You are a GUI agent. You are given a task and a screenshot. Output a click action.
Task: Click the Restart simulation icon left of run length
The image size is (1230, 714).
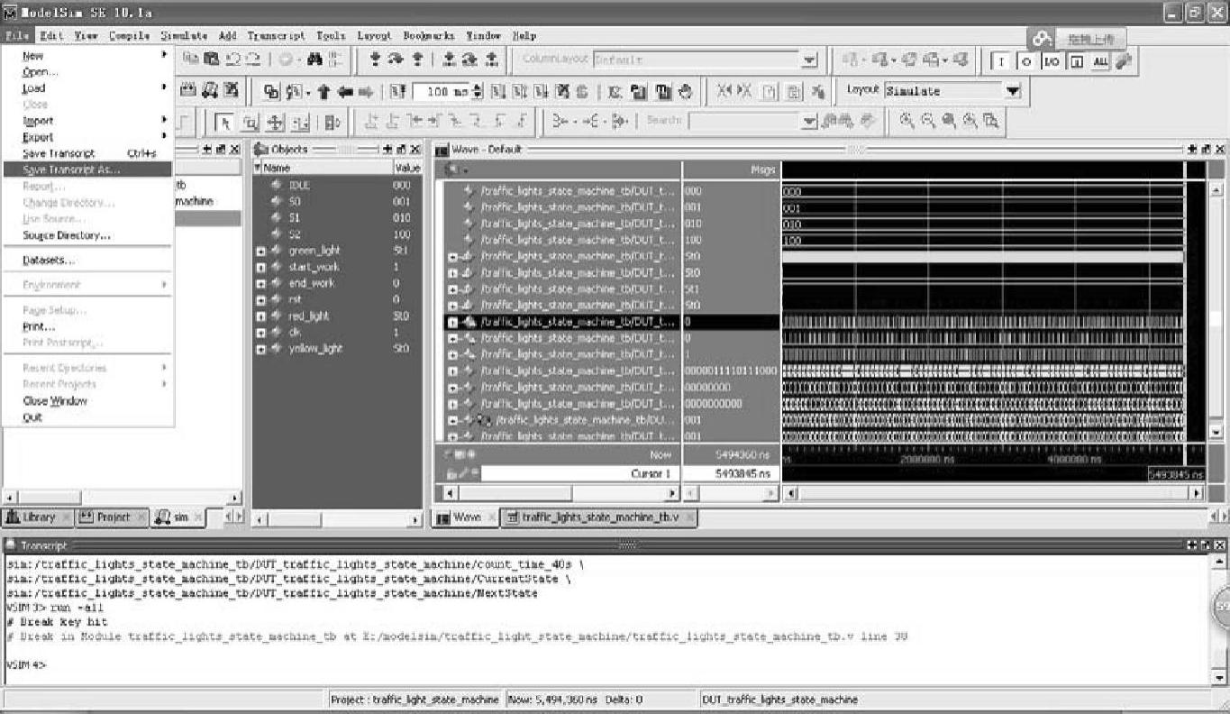point(397,92)
